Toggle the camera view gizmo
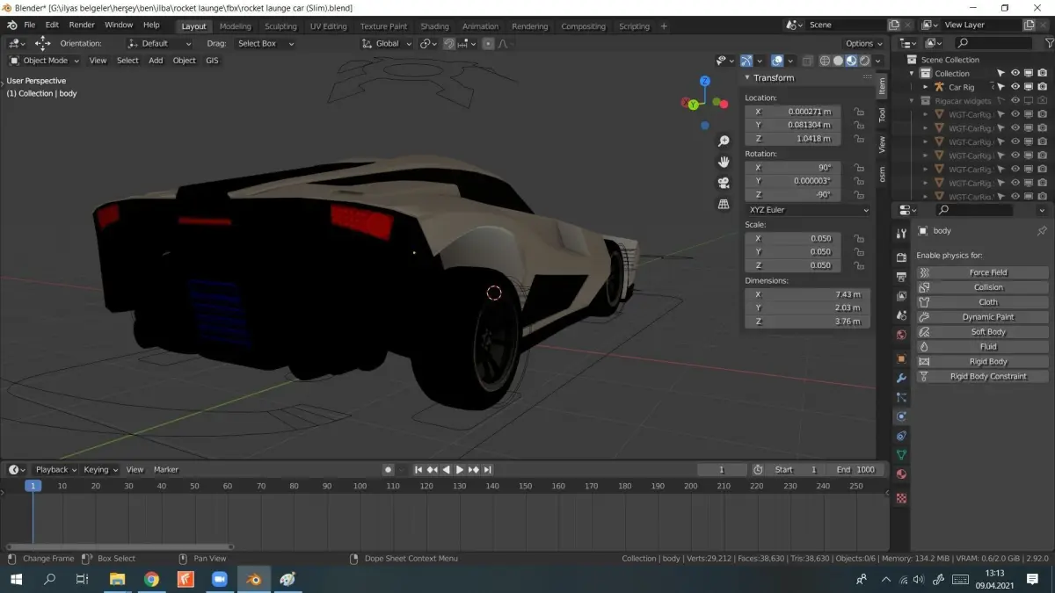1055x593 pixels. click(x=724, y=183)
